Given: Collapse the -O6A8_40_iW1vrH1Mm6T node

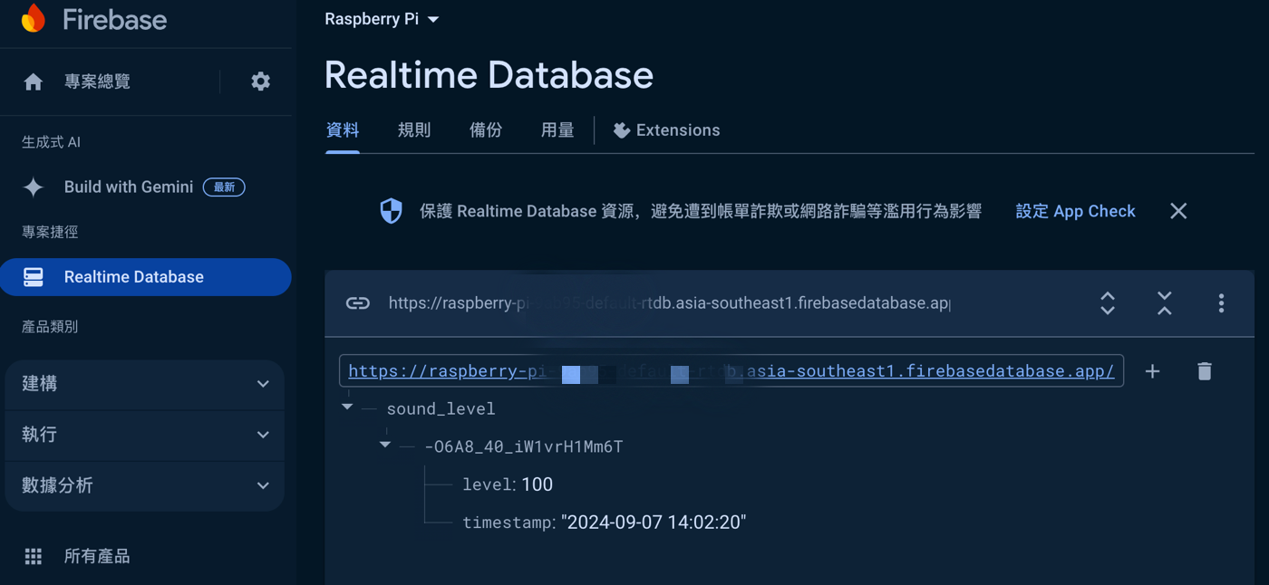Looking at the screenshot, I should [385, 445].
